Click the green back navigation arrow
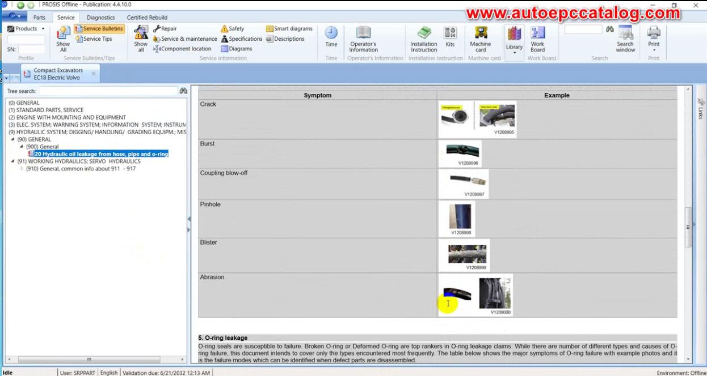This screenshot has width=707, height=376. [20, 5]
